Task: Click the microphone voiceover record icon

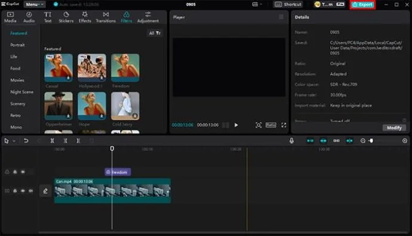Action: click(x=291, y=141)
